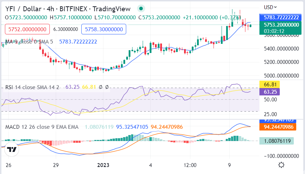Click the low price L5710.70000000

(x=115, y=18)
